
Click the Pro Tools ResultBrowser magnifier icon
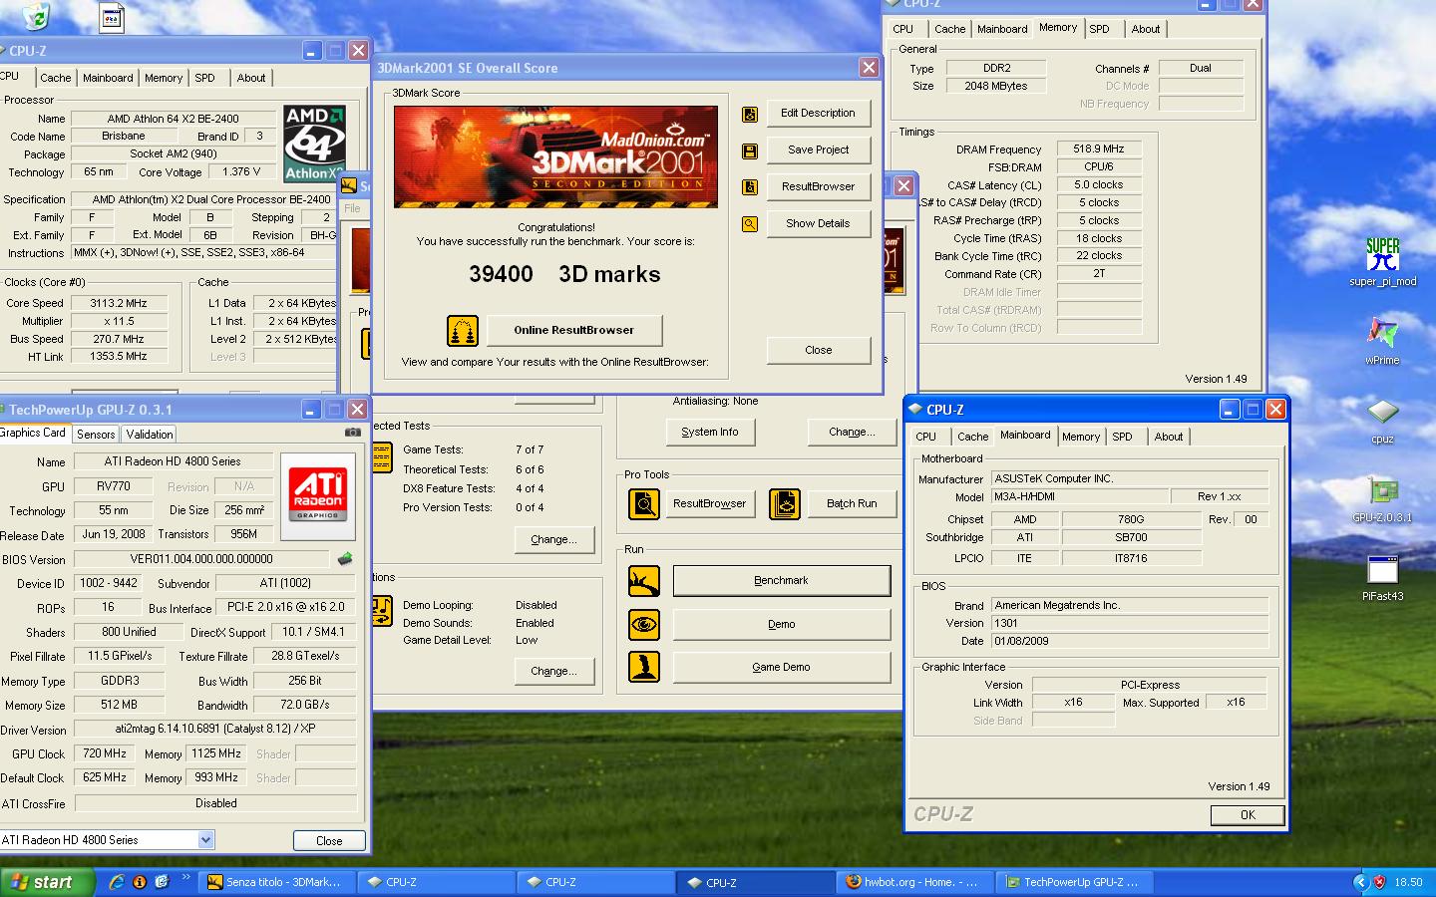pyautogui.click(x=644, y=503)
